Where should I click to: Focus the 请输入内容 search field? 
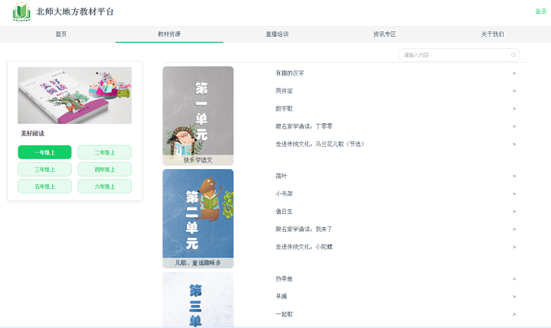point(458,55)
